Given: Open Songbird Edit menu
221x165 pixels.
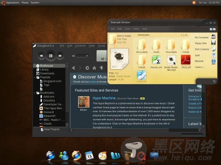Looking at the screenshot, I should point(69,46).
